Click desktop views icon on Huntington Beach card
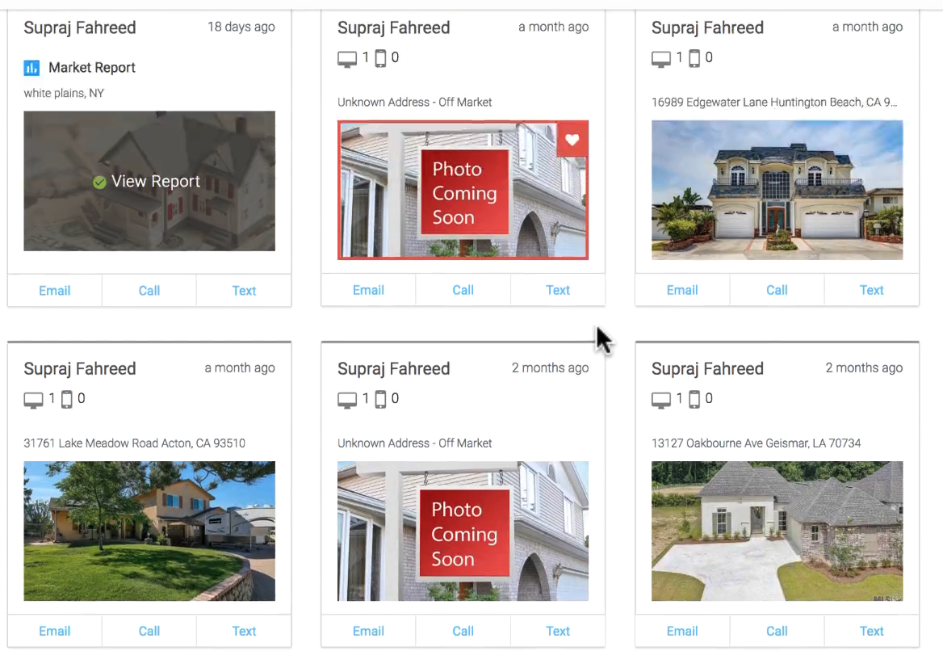The width and height of the screenshot is (943, 672). (661, 59)
